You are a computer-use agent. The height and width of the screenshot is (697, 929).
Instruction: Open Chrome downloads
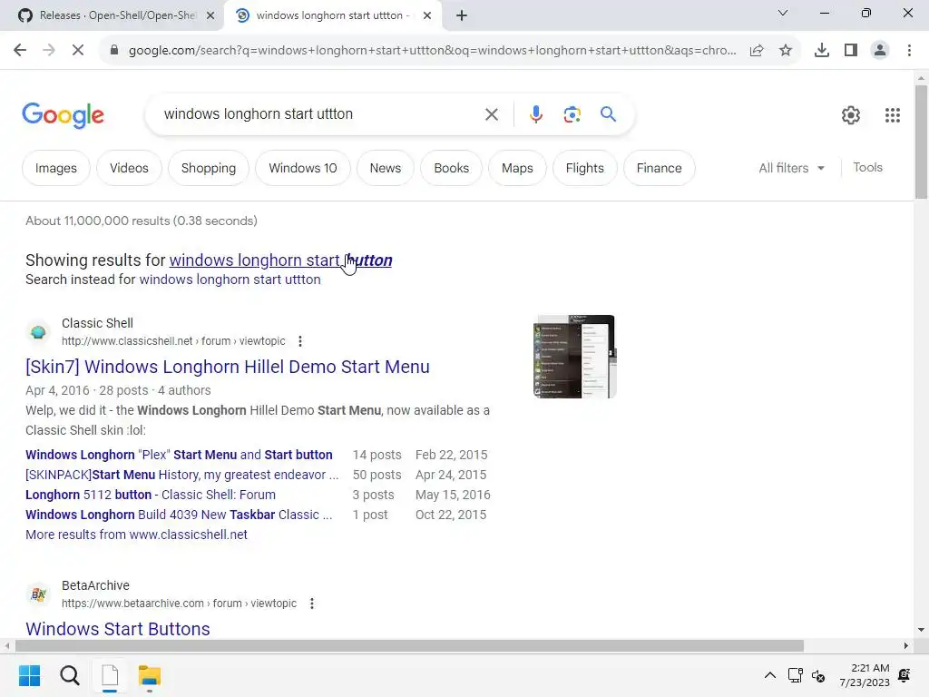pyautogui.click(x=822, y=51)
